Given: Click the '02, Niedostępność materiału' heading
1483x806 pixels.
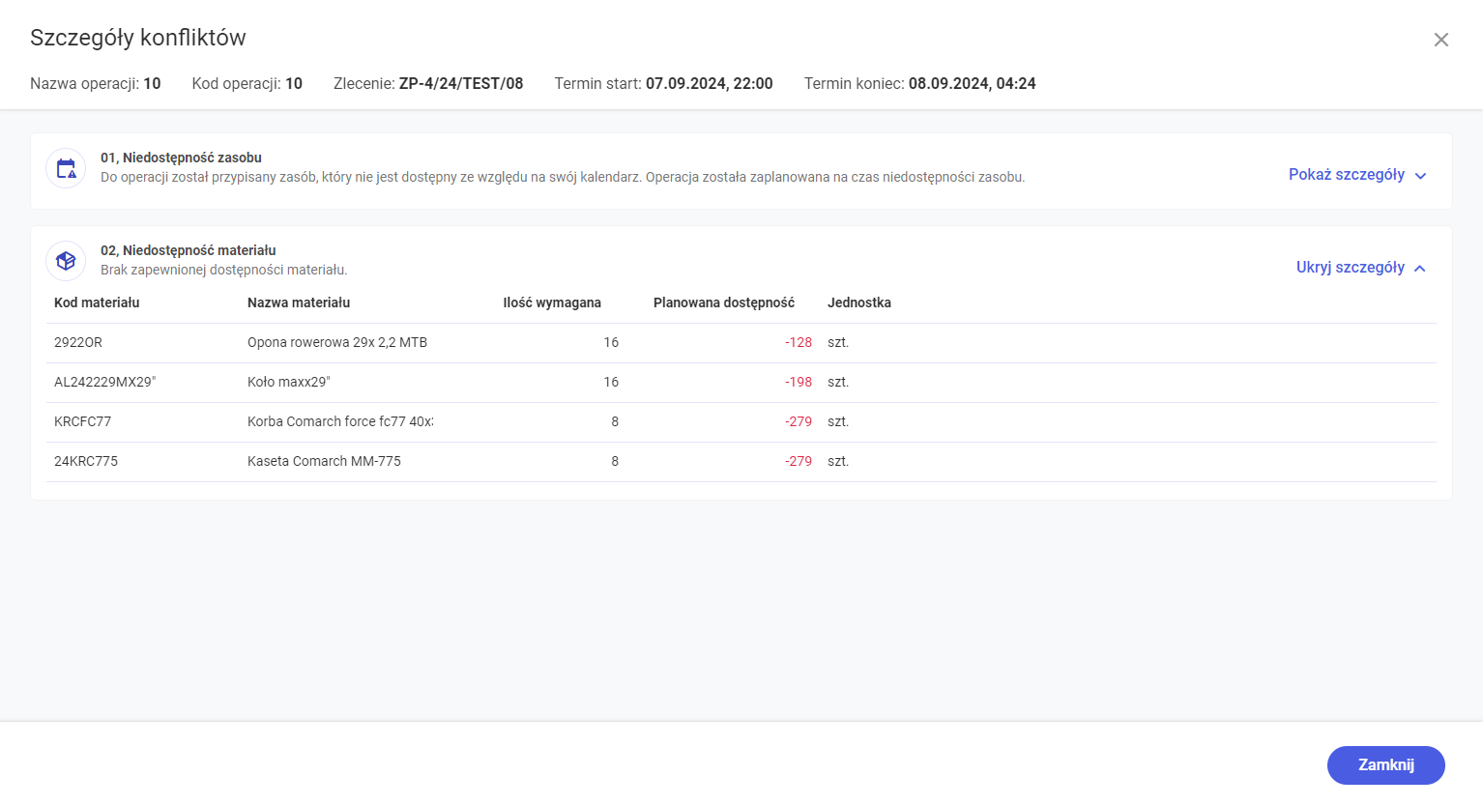Looking at the screenshot, I should click(x=189, y=250).
